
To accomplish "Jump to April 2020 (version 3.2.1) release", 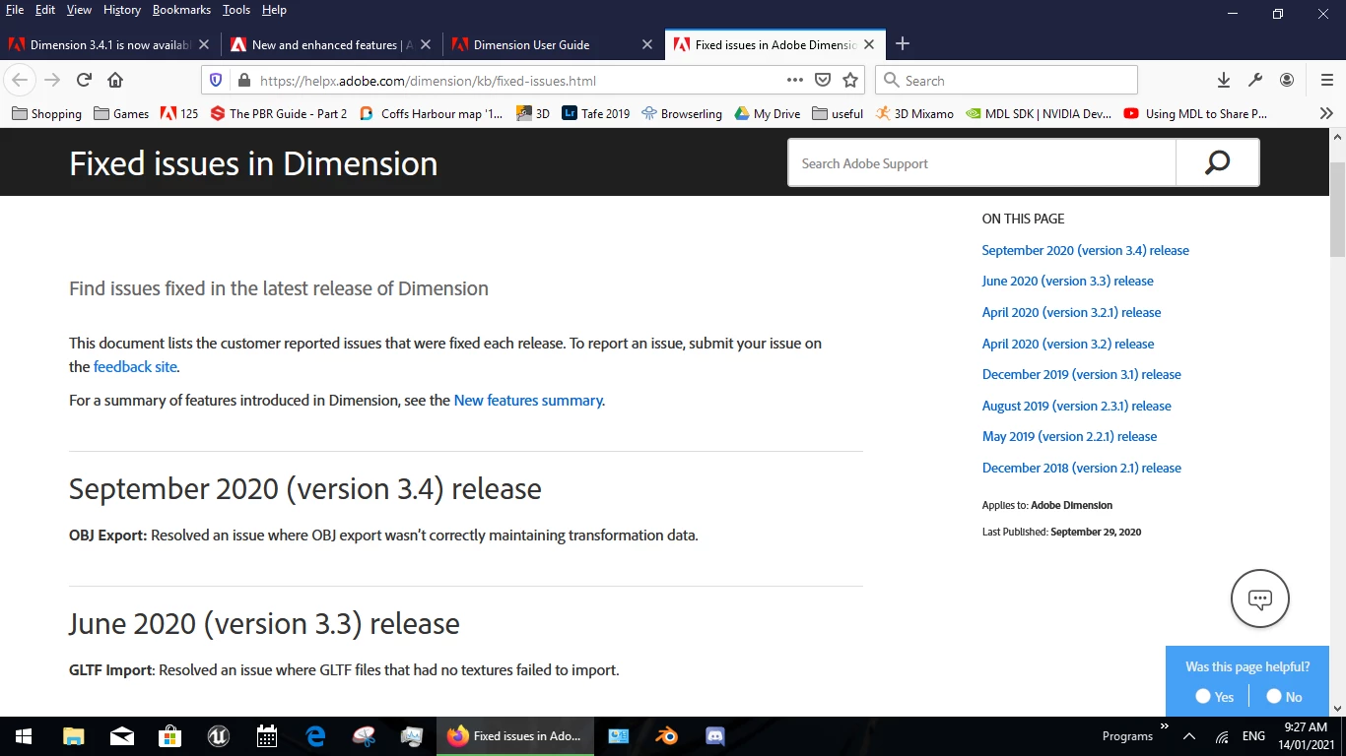I will 1071,312.
